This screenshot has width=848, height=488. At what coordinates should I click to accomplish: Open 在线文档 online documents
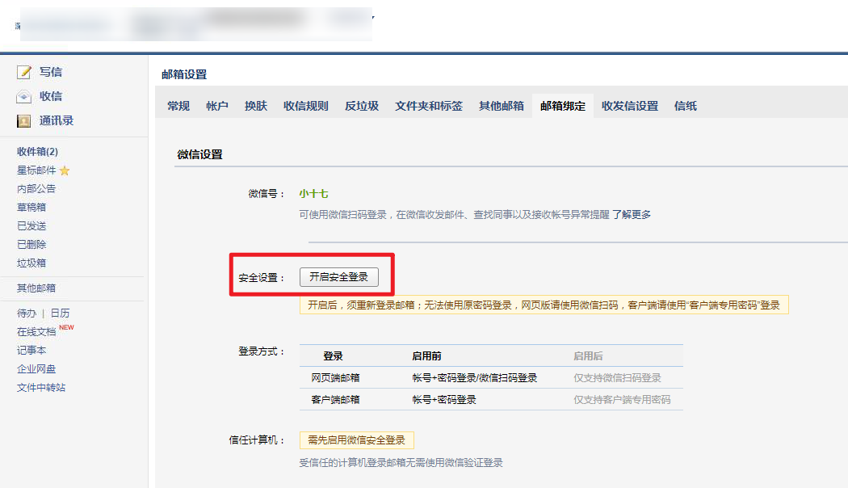[36, 331]
